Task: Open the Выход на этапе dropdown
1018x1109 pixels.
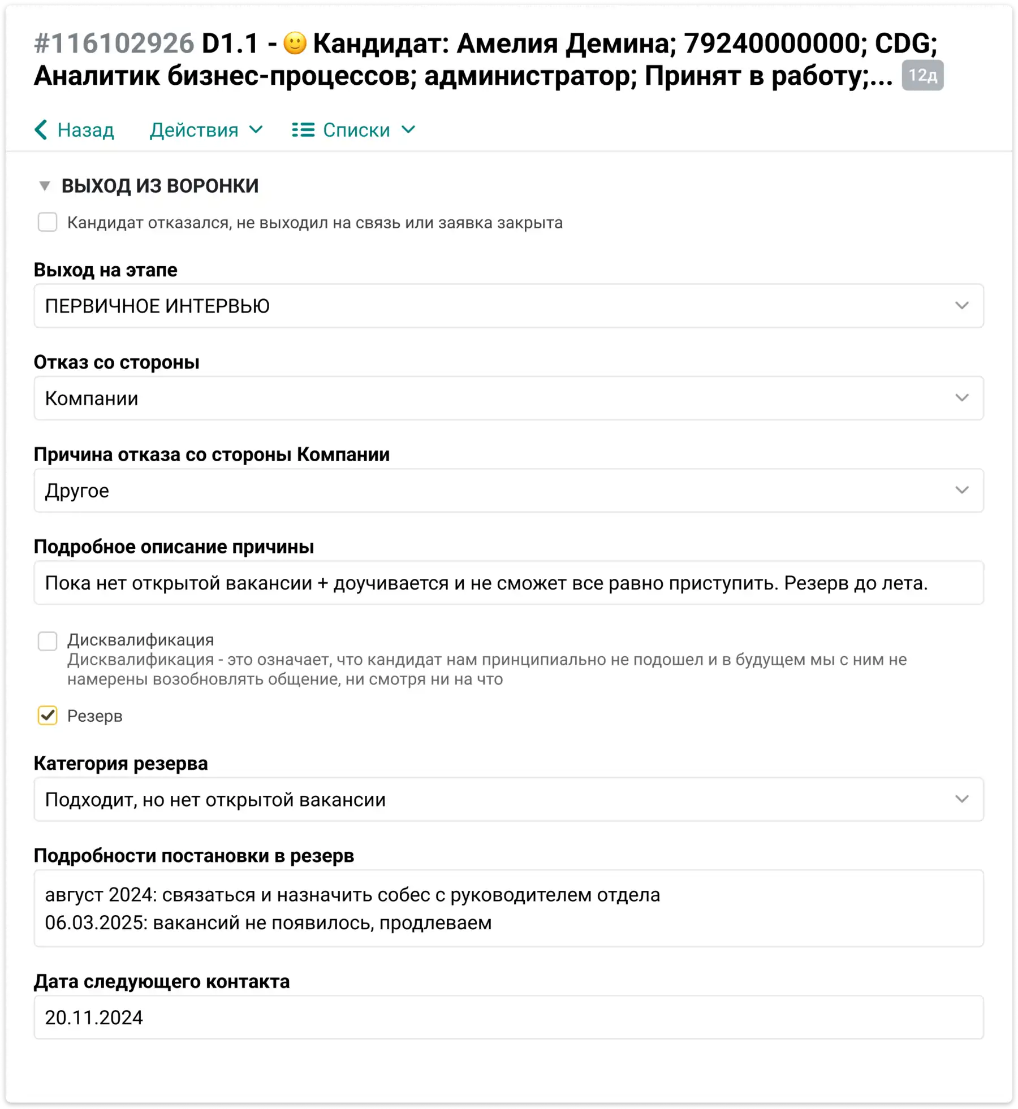Action: tap(508, 306)
